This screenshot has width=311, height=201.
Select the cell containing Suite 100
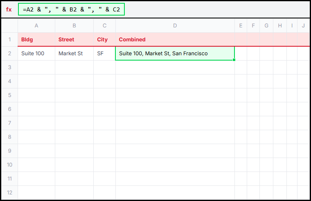click(36, 54)
